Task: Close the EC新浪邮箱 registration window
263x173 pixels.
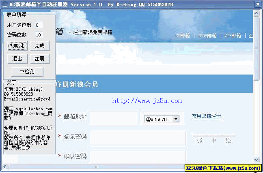Action: pos(258,4)
